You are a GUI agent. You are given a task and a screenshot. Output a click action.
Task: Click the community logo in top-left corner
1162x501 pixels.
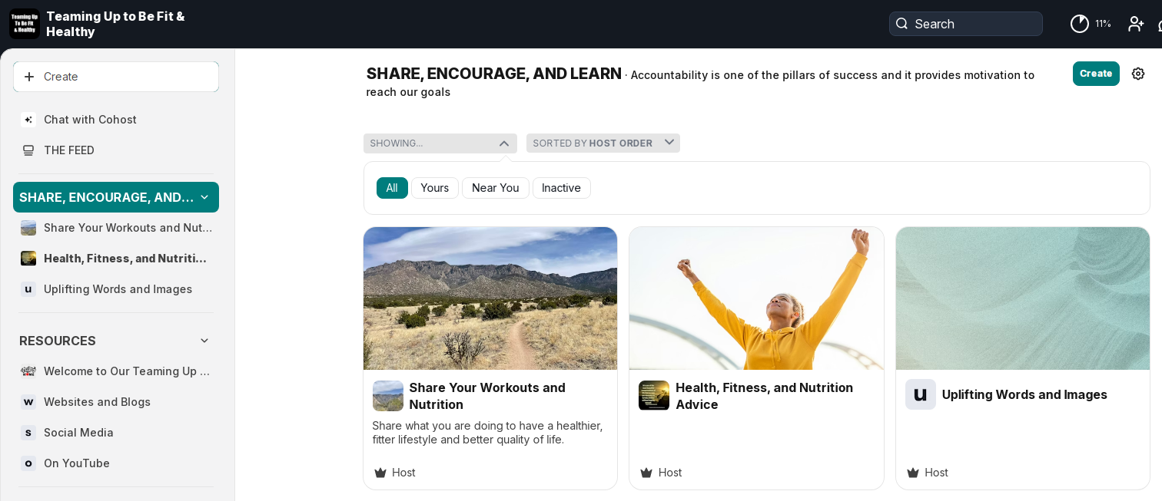click(x=25, y=24)
